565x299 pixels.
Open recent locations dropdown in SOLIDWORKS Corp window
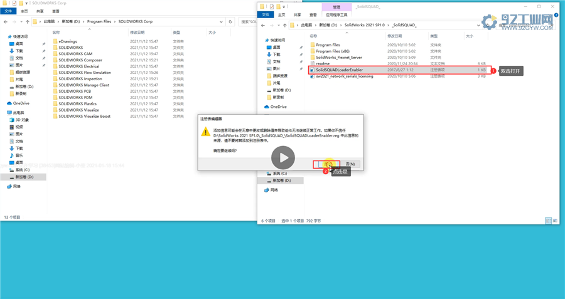(x=21, y=21)
